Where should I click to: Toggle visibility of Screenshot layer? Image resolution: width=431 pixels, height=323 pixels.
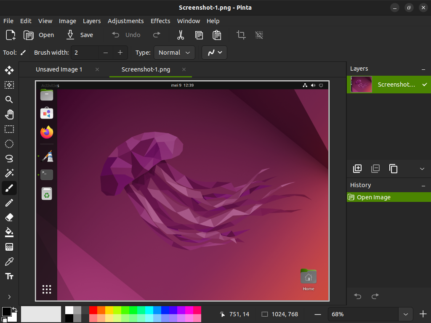(x=424, y=85)
